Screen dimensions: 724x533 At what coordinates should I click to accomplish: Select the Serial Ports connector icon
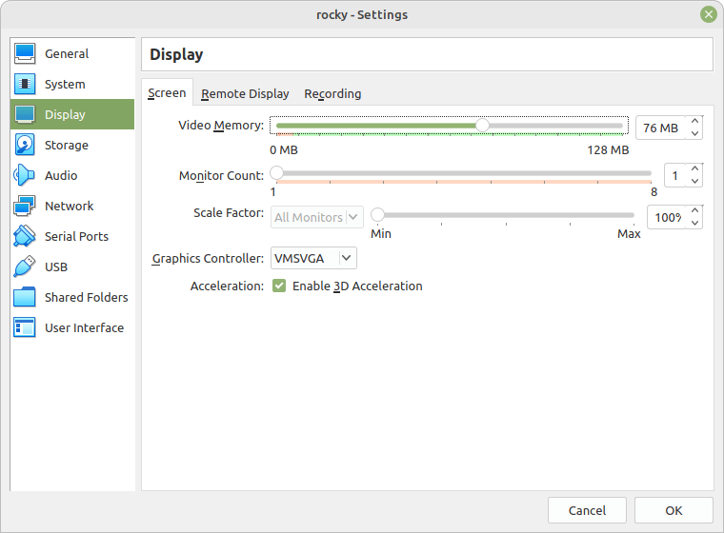(x=25, y=236)
